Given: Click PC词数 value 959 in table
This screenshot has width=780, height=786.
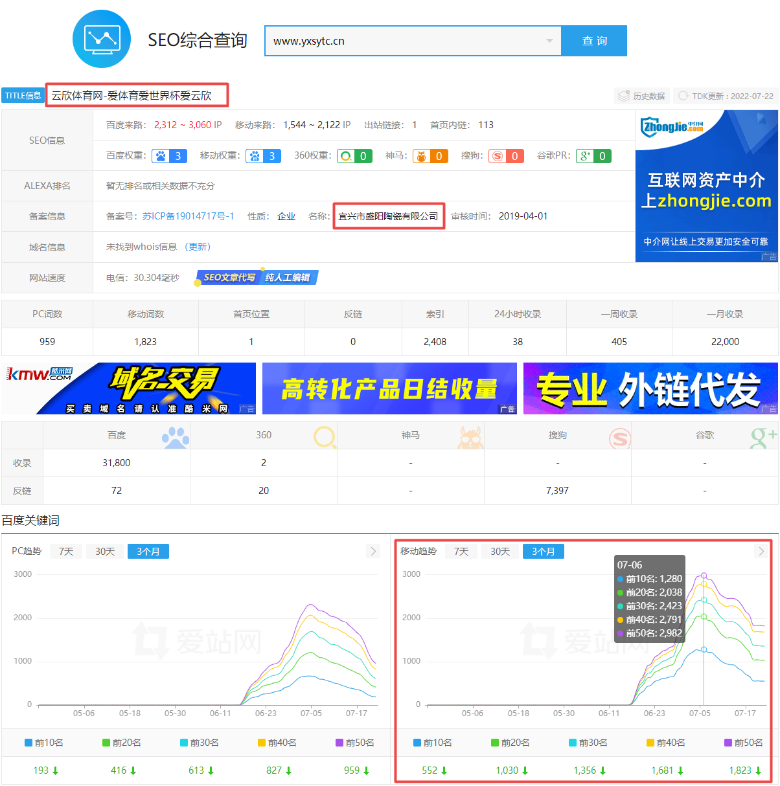Looking at the screenshot, I should click(47, 342).
